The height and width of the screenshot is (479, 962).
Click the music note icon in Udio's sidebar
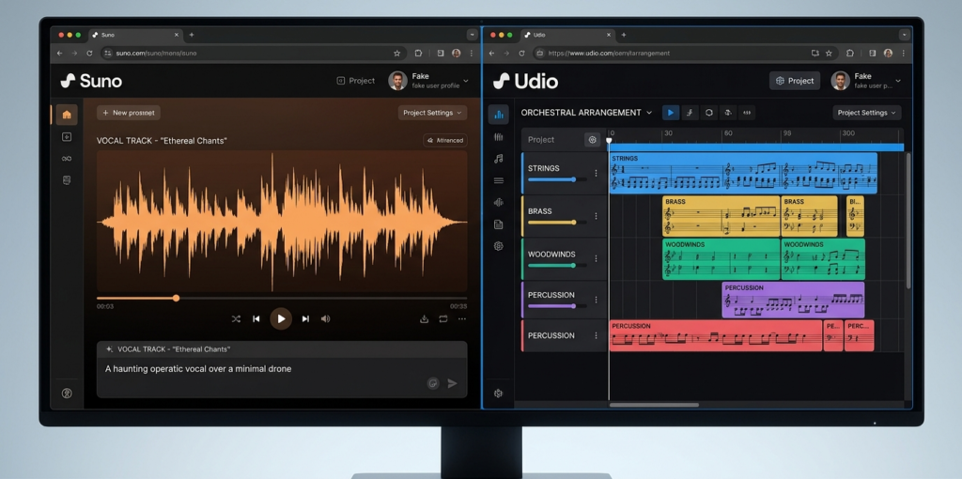point(499,159)
